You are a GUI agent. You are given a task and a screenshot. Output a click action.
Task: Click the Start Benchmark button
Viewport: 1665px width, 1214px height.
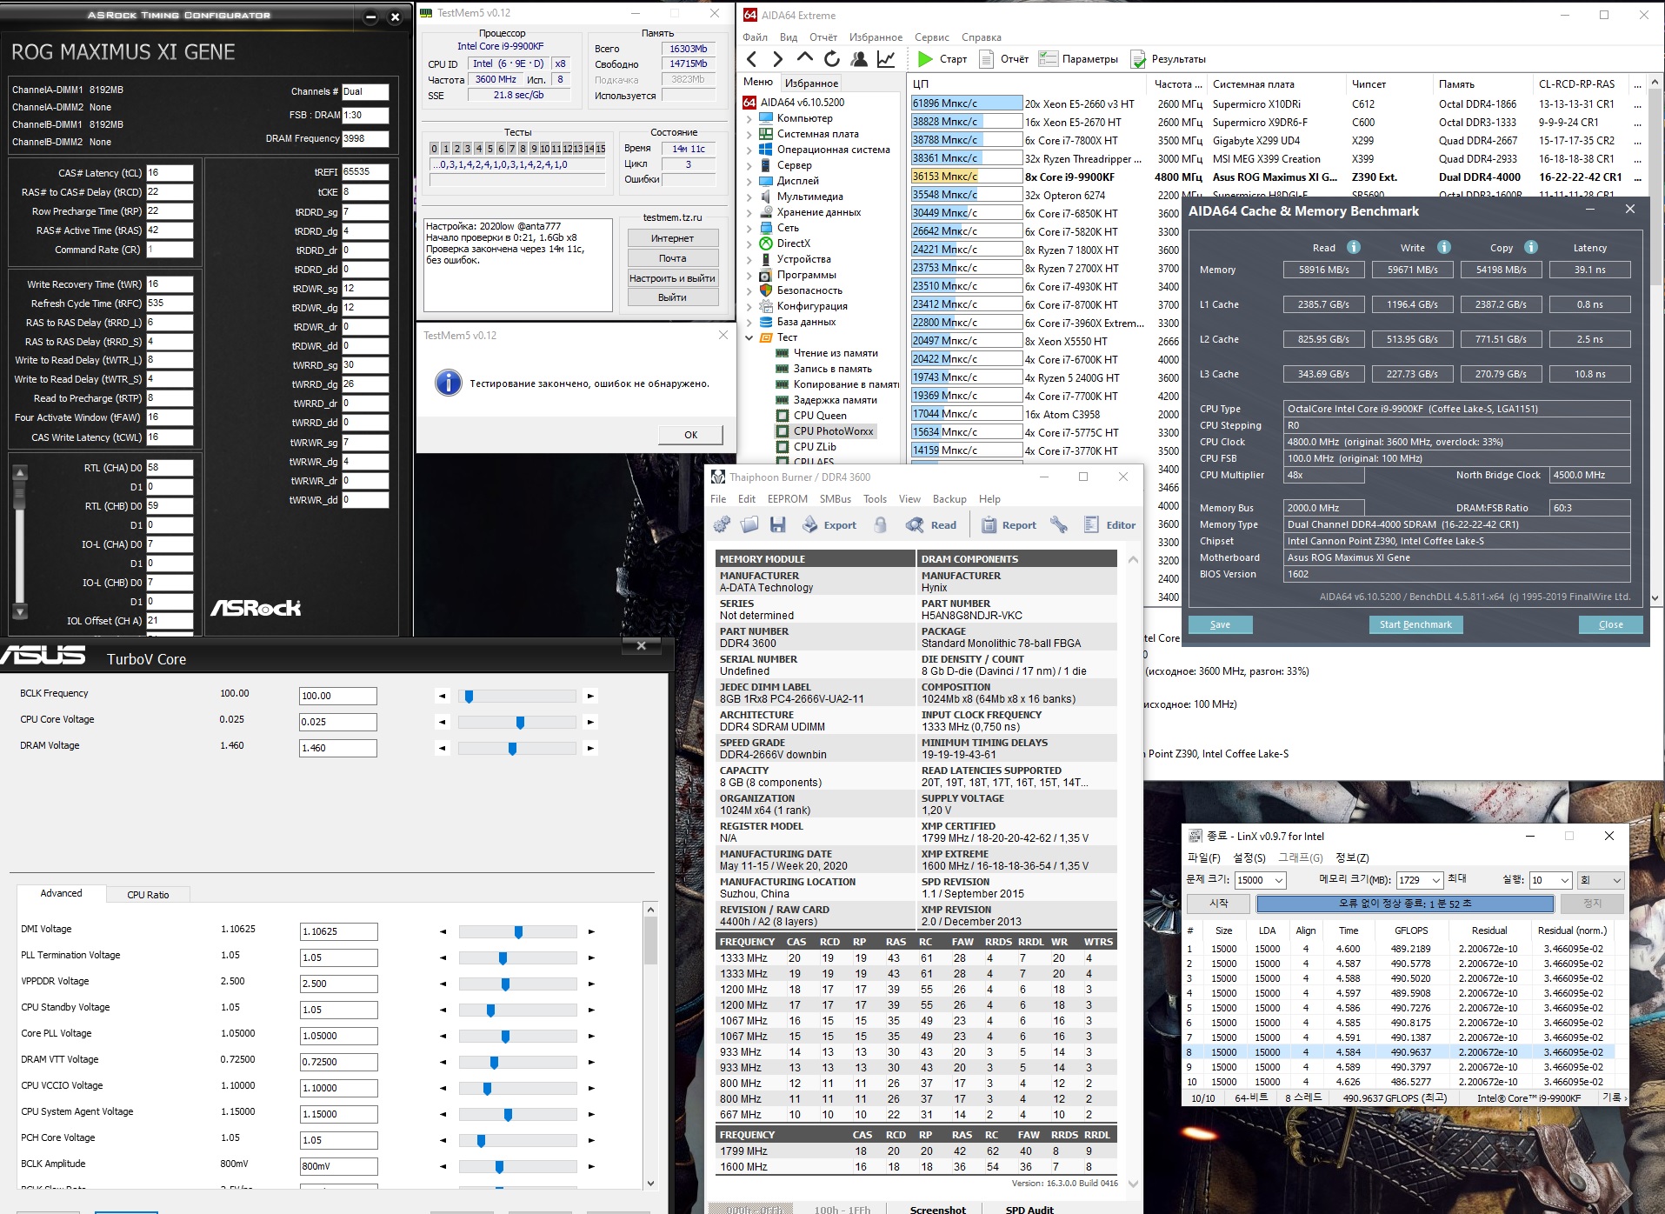(x=1415, y=624)
